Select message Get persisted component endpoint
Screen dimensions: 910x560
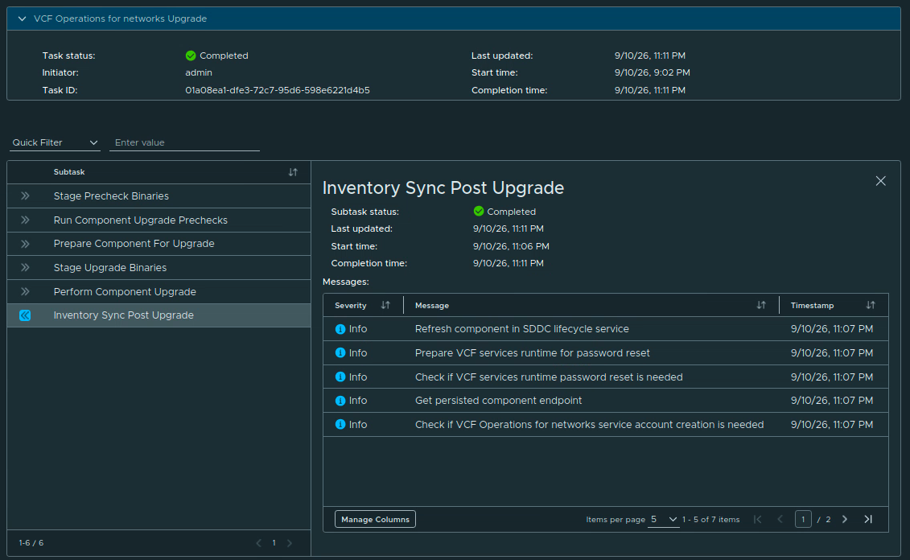(x=498, y=401)
